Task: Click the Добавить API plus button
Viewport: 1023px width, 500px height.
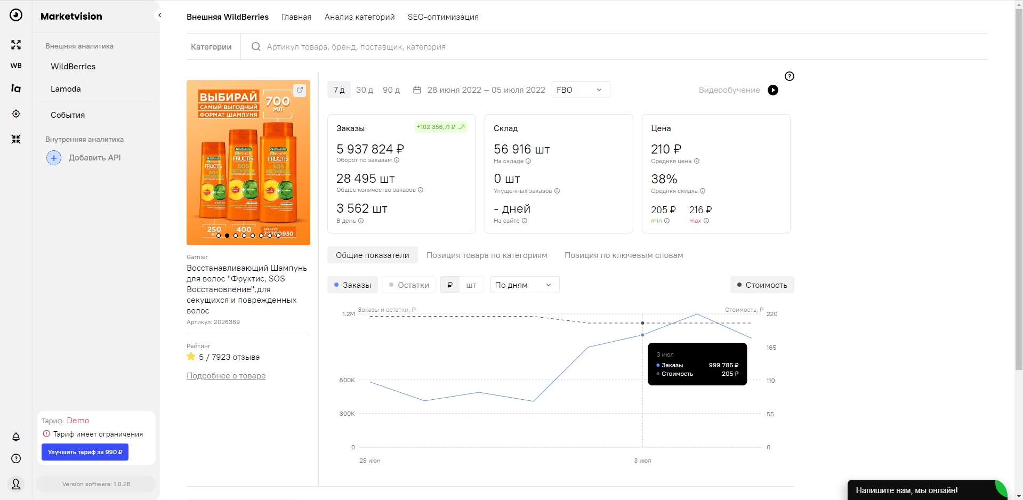Action: [54, 158]
